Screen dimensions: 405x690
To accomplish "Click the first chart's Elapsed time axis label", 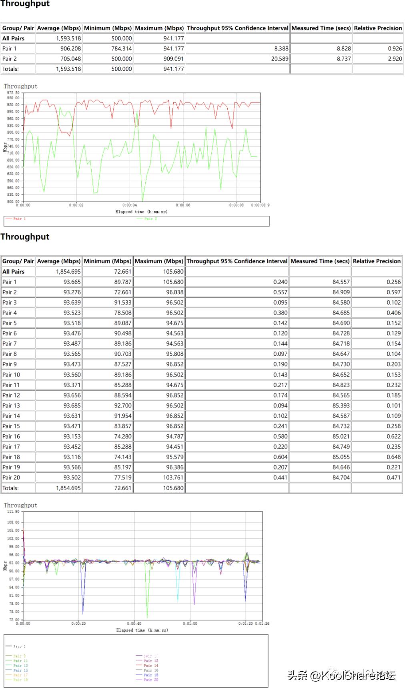I will (142, 212).
